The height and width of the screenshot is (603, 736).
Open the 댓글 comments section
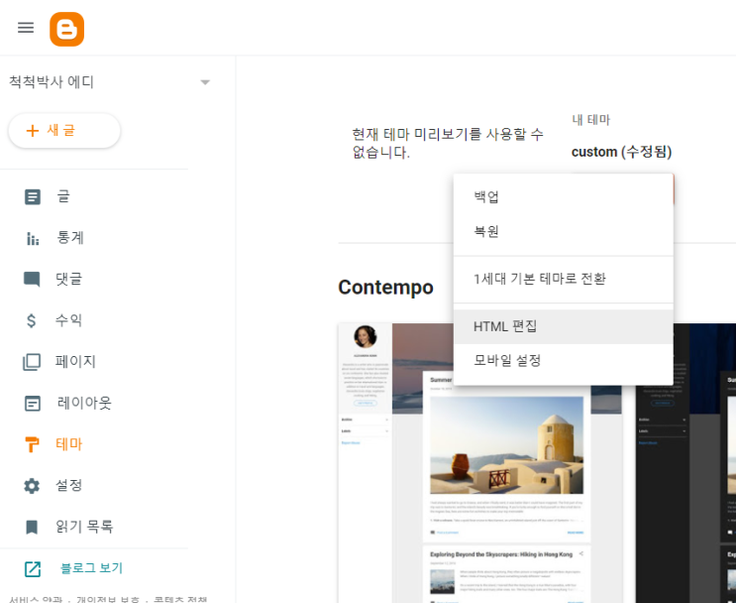[69, 279]
